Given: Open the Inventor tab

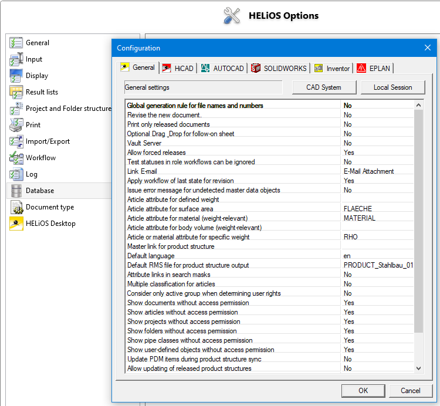Looking at the screenshot, I should [332, 68].
